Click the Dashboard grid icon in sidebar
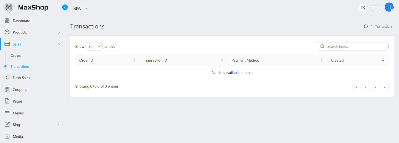The width and height of the screenshot is (399, 143). tap(7, 21)
